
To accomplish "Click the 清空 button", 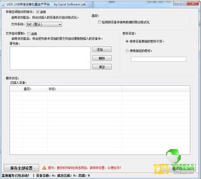I will point(102,67).
